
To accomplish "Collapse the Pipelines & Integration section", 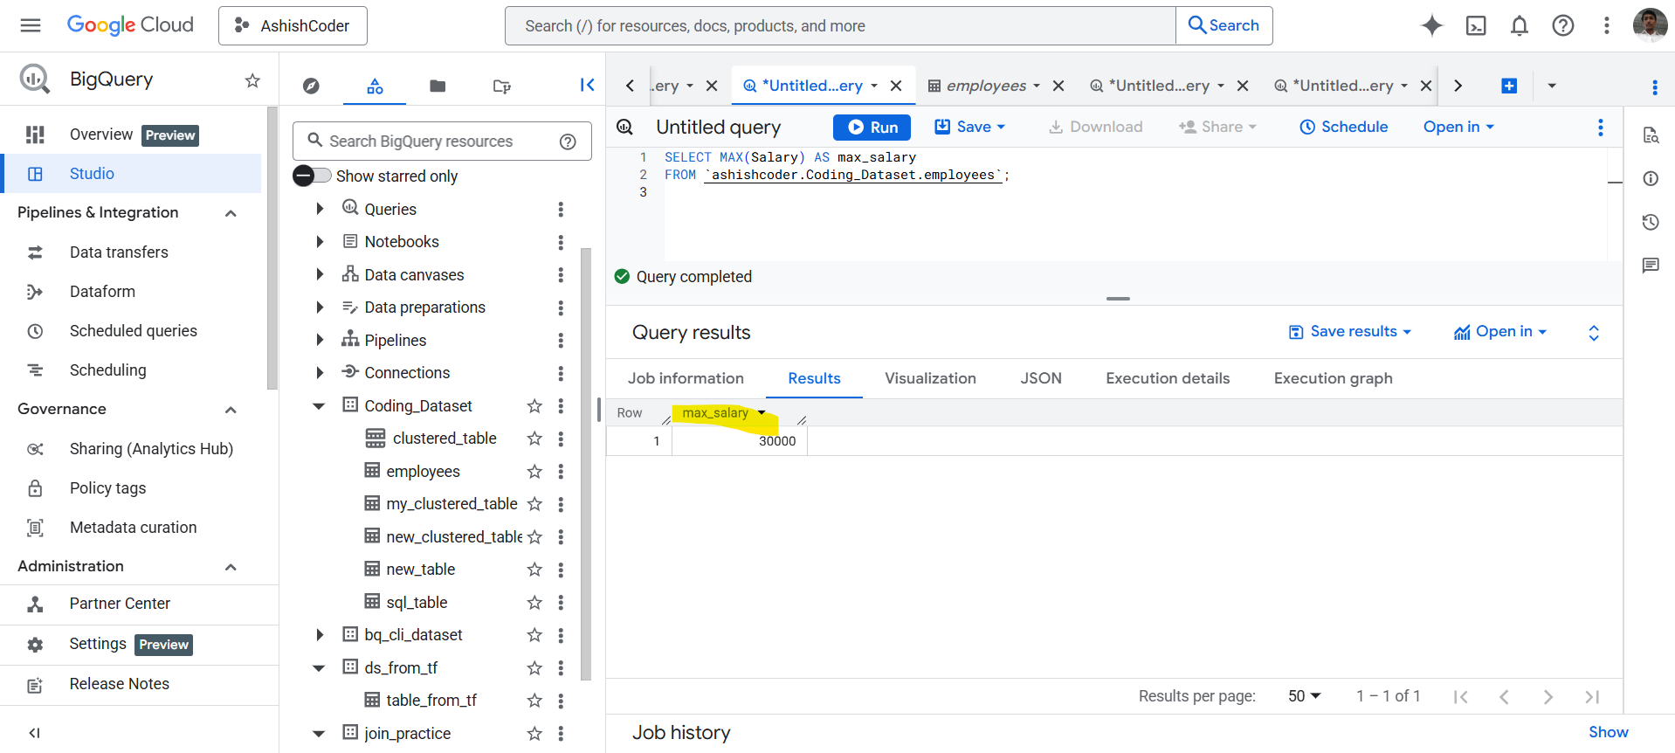I will pyautogui.click(x=231, y=213).
